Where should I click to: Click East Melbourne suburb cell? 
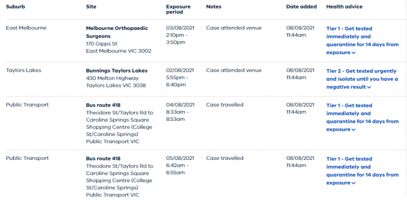(26, 28)
